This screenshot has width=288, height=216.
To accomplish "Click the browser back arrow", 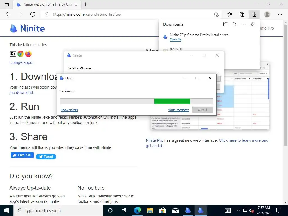I will 8,14.
